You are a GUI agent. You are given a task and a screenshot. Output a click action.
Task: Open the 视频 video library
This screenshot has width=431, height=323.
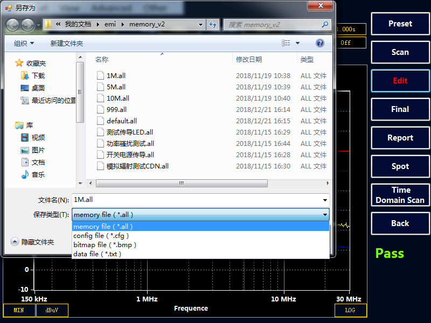point(38,137)
